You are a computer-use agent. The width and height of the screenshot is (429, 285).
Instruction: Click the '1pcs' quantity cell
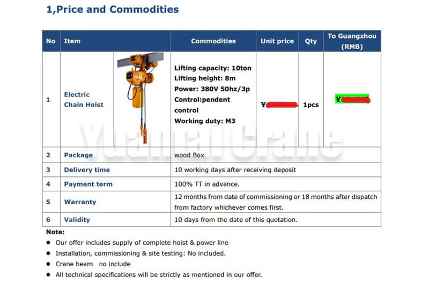tap(311, 105)
